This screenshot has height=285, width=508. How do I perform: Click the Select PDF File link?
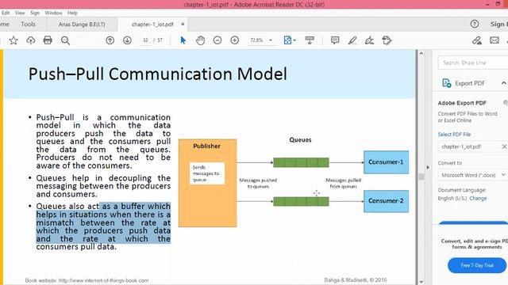point(454,135)
